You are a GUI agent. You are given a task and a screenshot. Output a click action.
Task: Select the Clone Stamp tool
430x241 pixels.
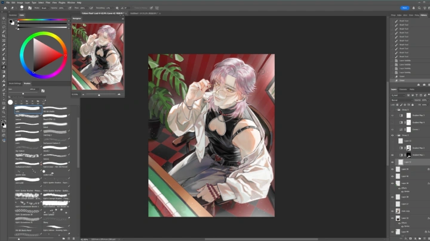(x=4, y=58)
